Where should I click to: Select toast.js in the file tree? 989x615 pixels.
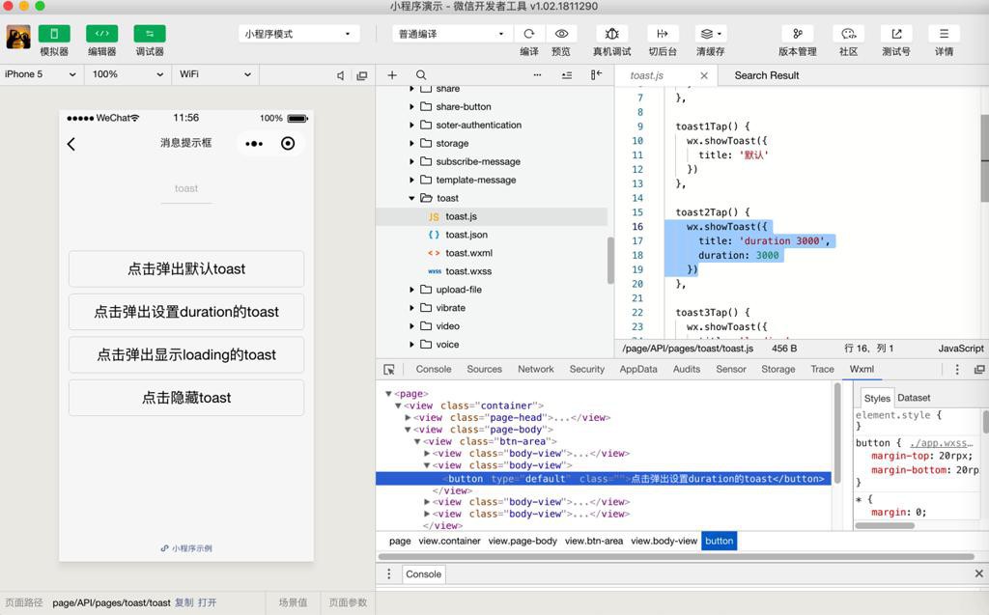[461, 216]
